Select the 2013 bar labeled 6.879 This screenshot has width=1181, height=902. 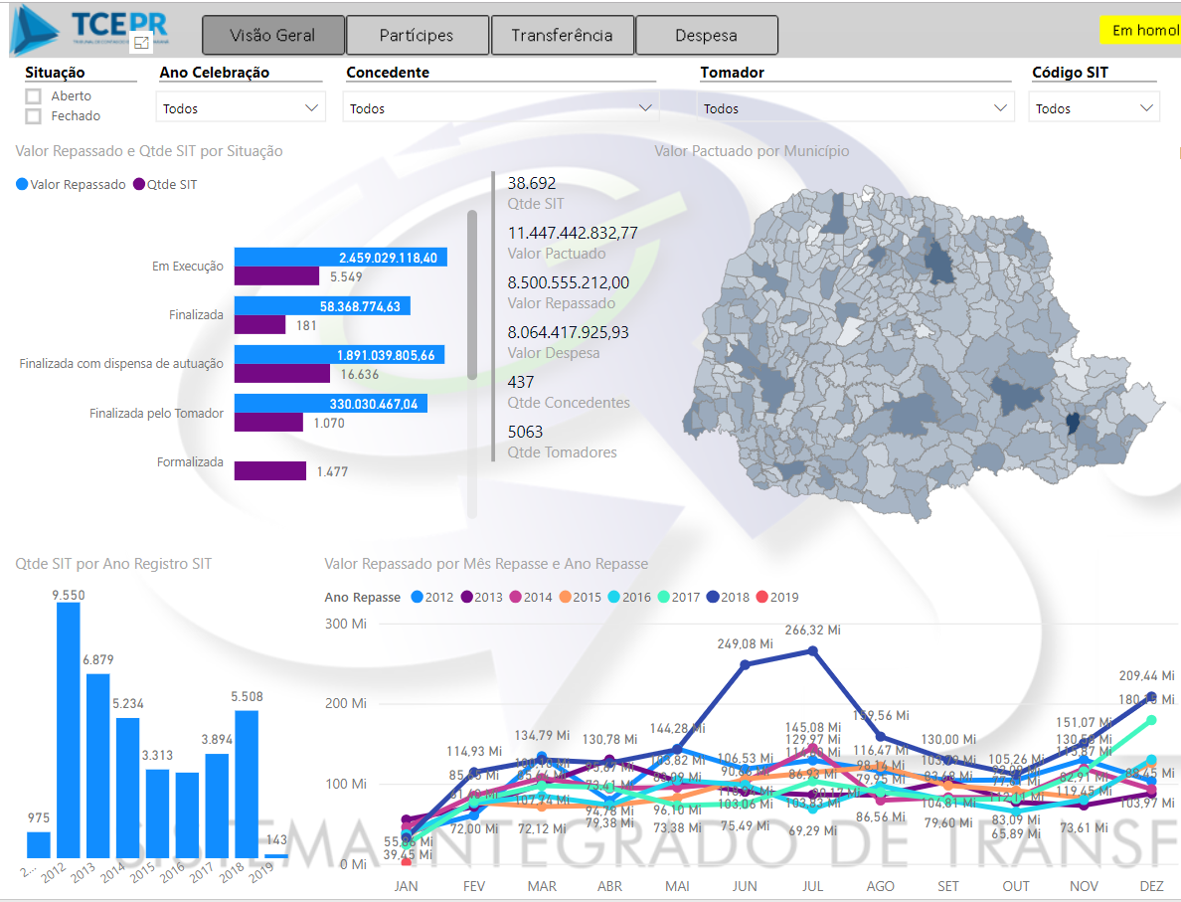[97, 766]
